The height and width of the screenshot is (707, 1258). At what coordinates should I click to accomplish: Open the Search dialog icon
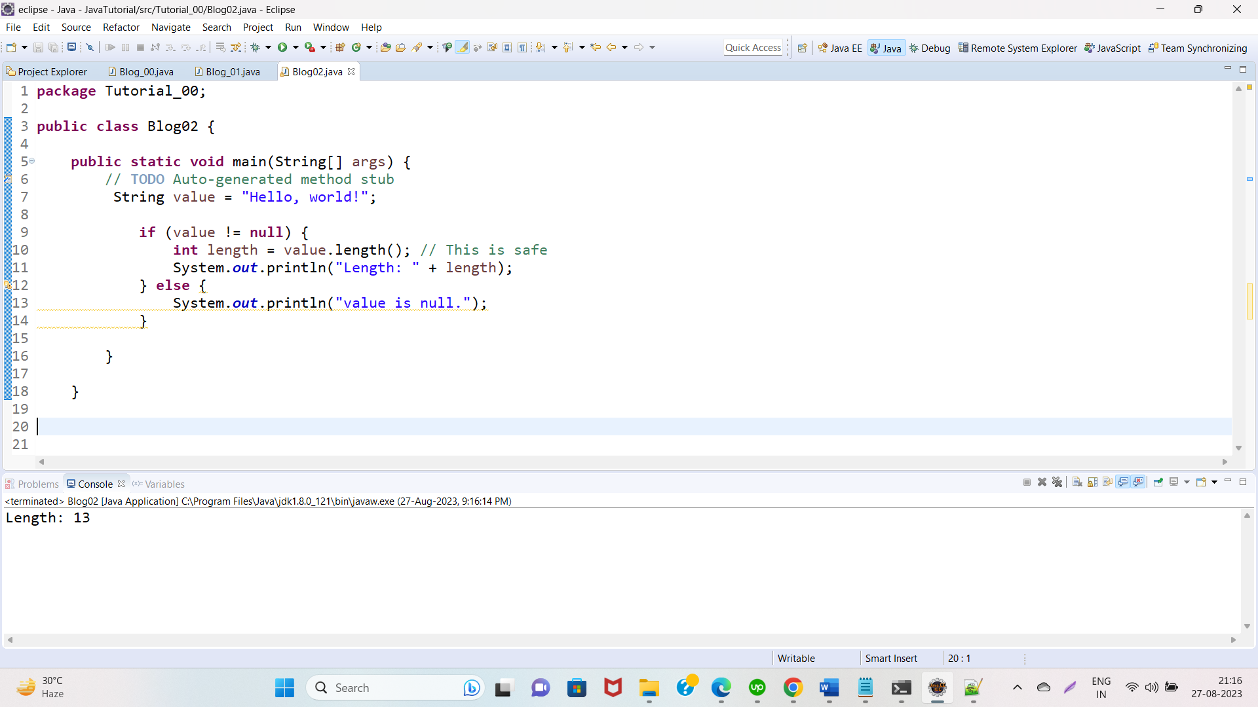point(418,47)
